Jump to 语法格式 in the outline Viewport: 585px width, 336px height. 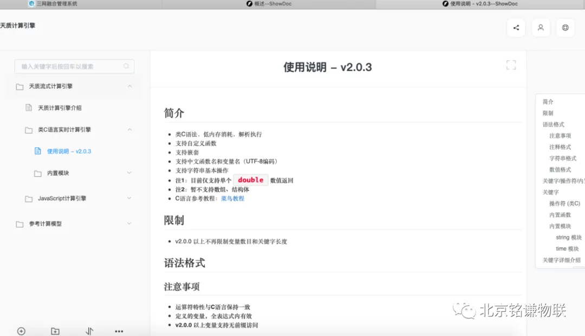tap(553, 124)
